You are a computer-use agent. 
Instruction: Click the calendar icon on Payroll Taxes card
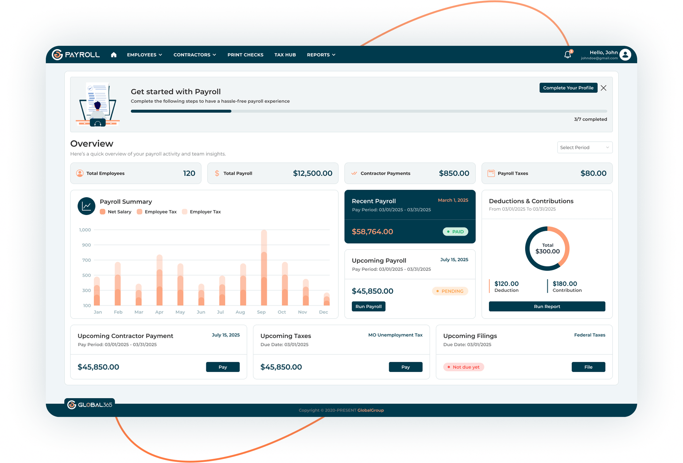click(x=491, y=173)
